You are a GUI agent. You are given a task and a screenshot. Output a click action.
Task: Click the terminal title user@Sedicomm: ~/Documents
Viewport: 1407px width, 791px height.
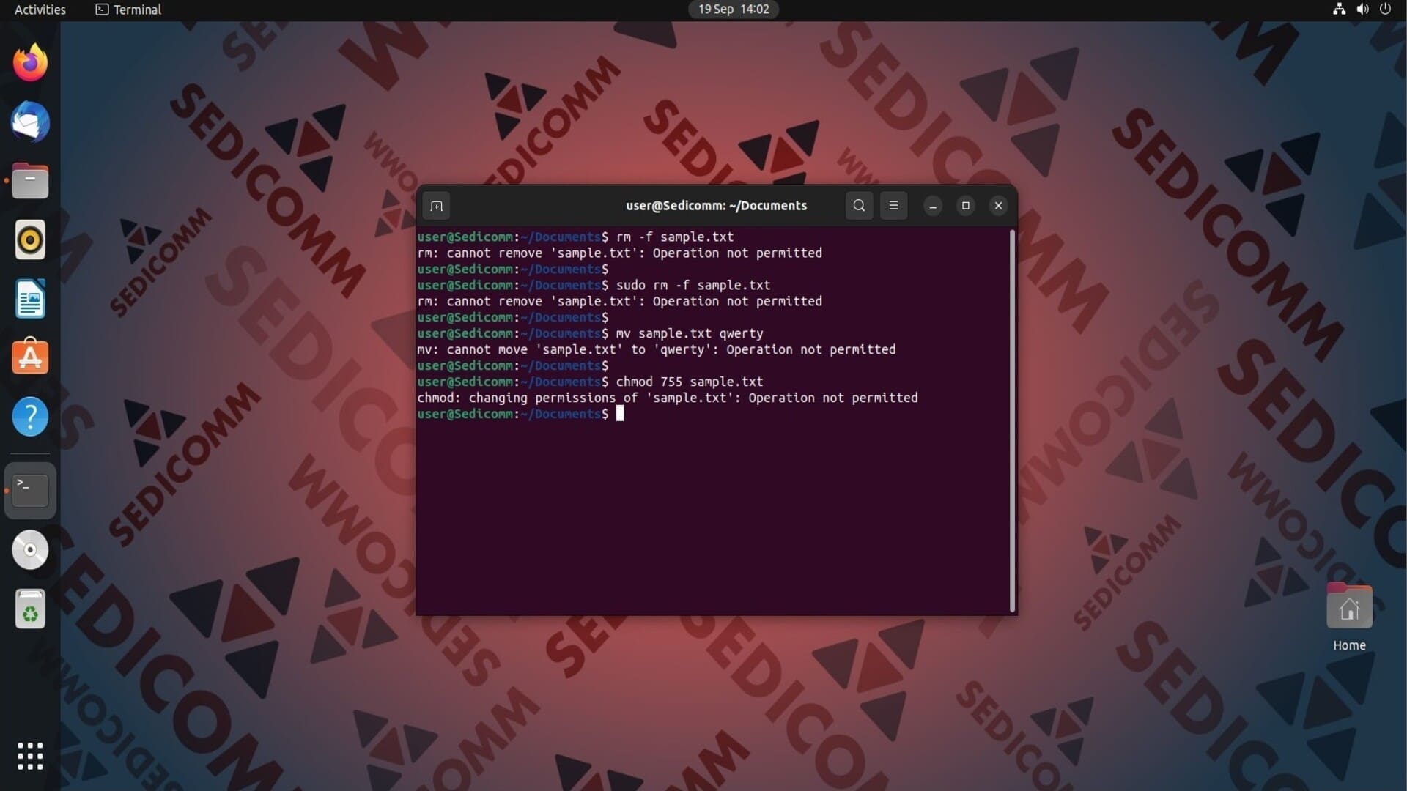point(716,206)
